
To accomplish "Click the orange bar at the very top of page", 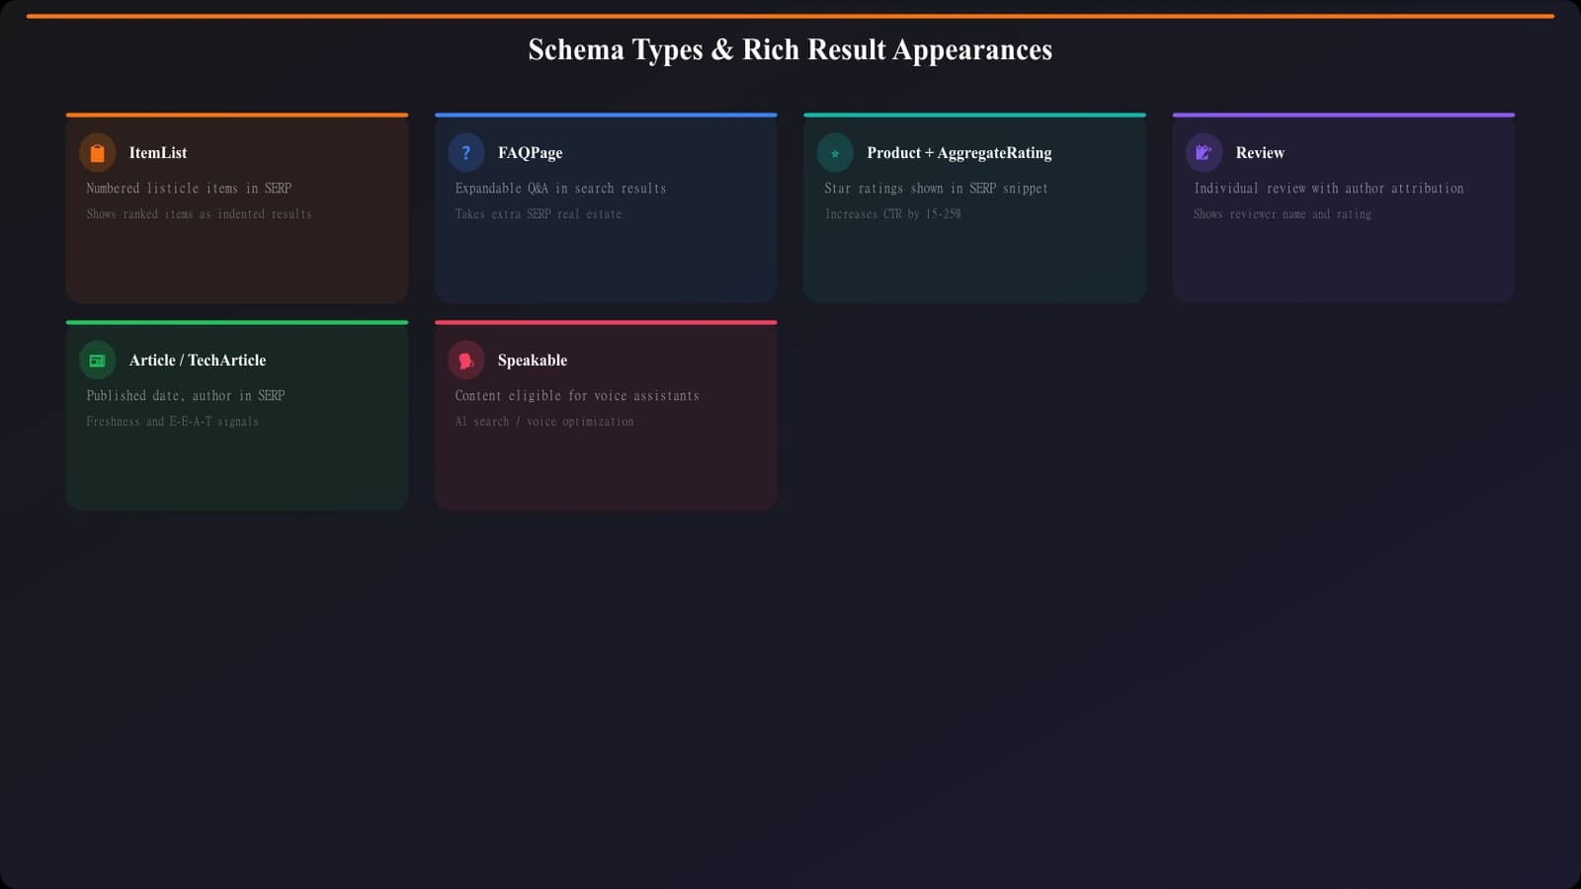I will point(790,14).
